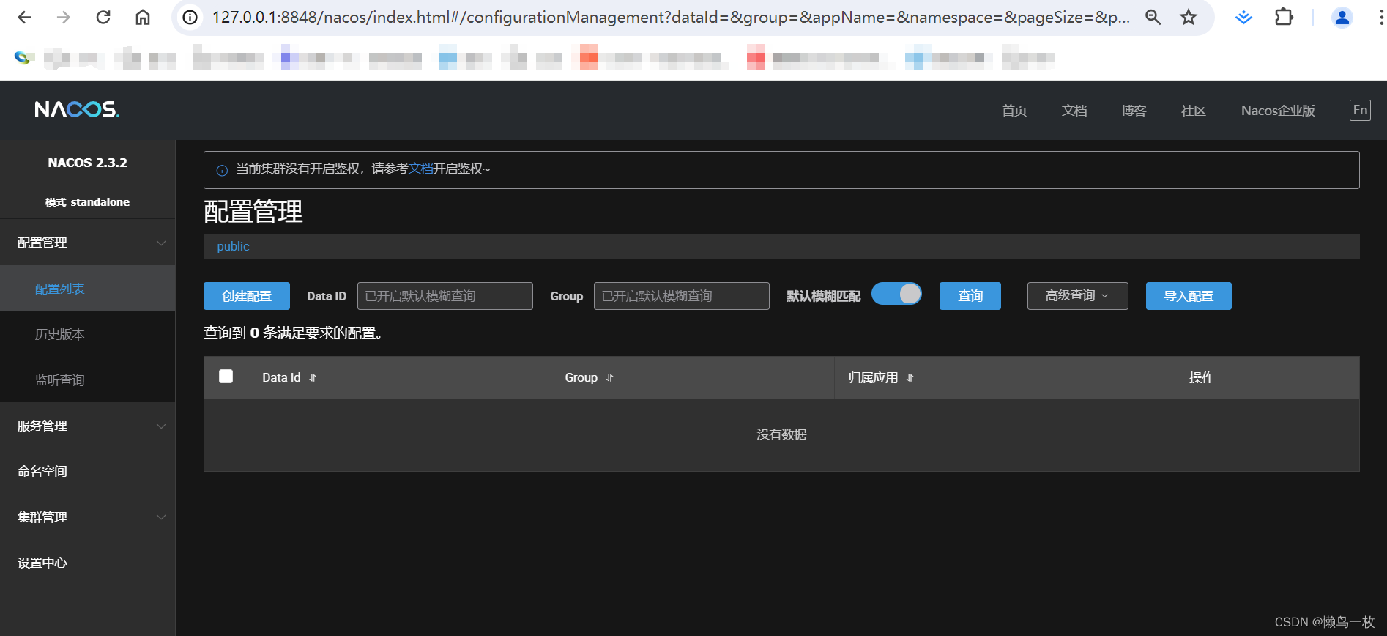The width and height of the screenshot is (1387, 636).
Task: Click the 模式 standalone text
Action: tap(87, 202)
